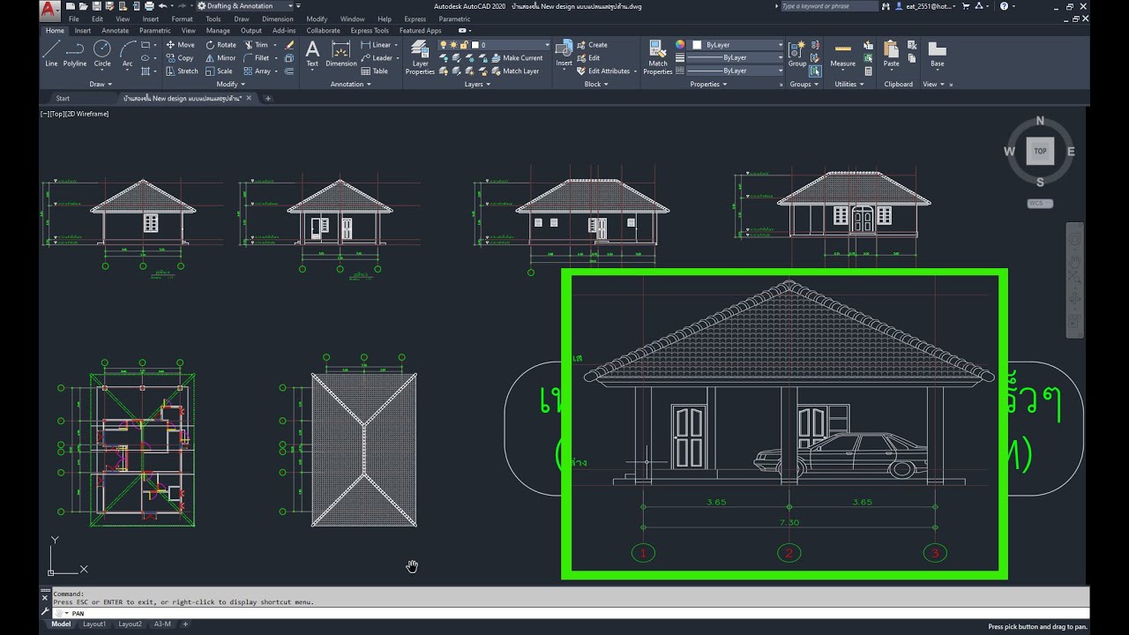Open the WCS dropdown under ViewCube
This screenshot has height=635, width=1129.
1040,204
